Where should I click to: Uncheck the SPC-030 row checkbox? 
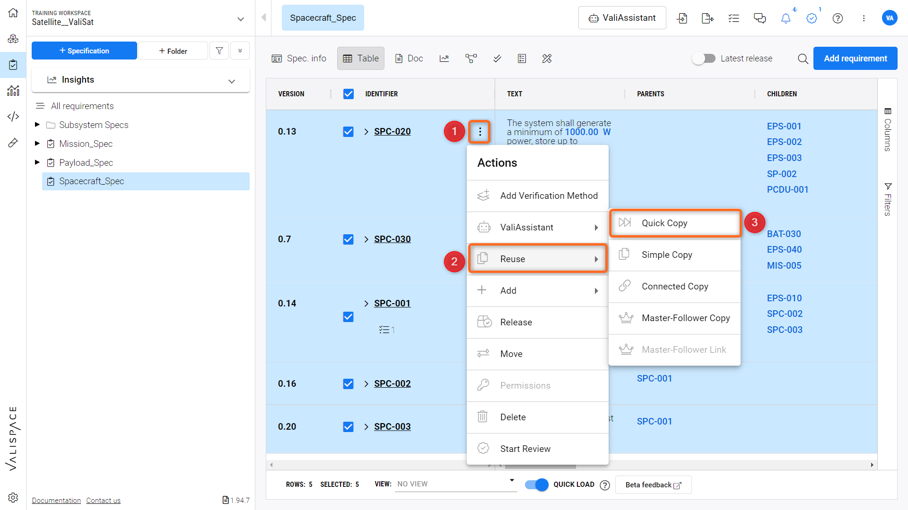click(349, 239)
